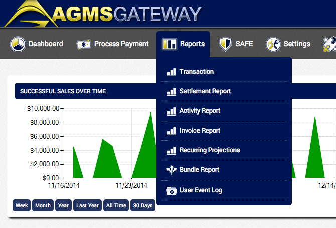Click the Dashboard pie chart icon

tap(18, 44)
